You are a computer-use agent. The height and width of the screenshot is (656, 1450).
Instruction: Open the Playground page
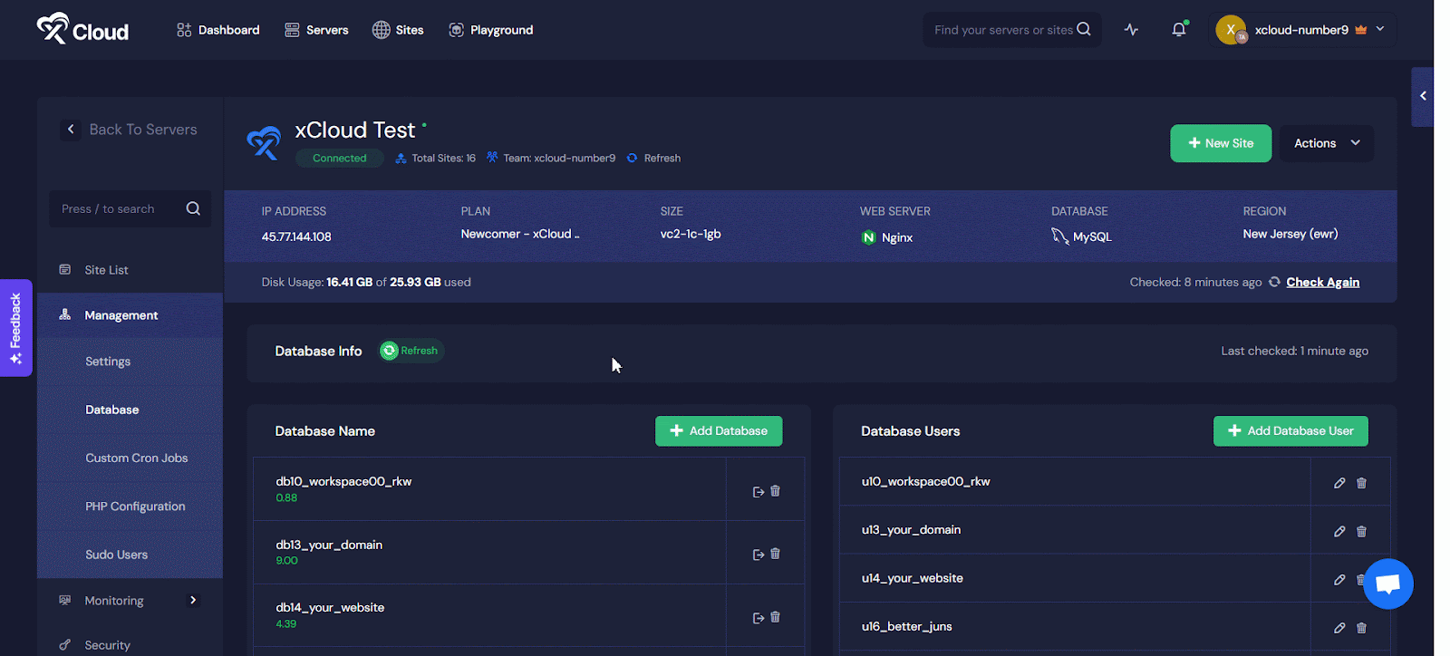tap(491, 30)
